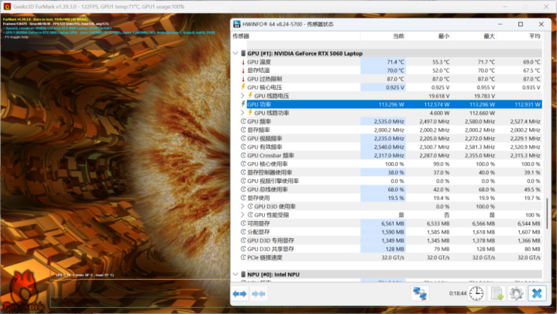Click the thermometer icon beside 显存结温
Viewport: 557px width, 314px height.
(x=243, y=71)
